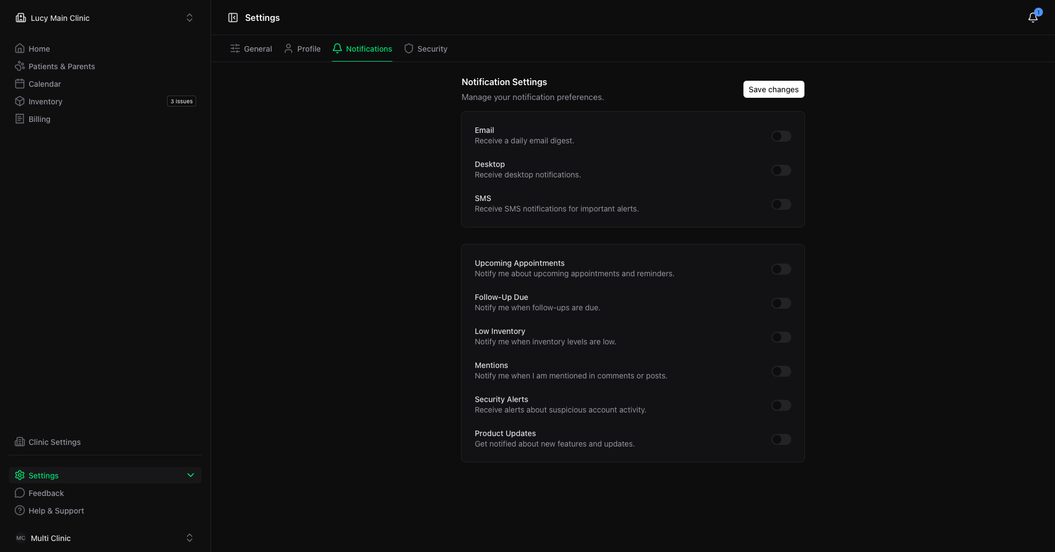Open Patients & Parents icon
Image resolution: width=1055 pixels, height=552 pixels.
(x=20, y=66)
